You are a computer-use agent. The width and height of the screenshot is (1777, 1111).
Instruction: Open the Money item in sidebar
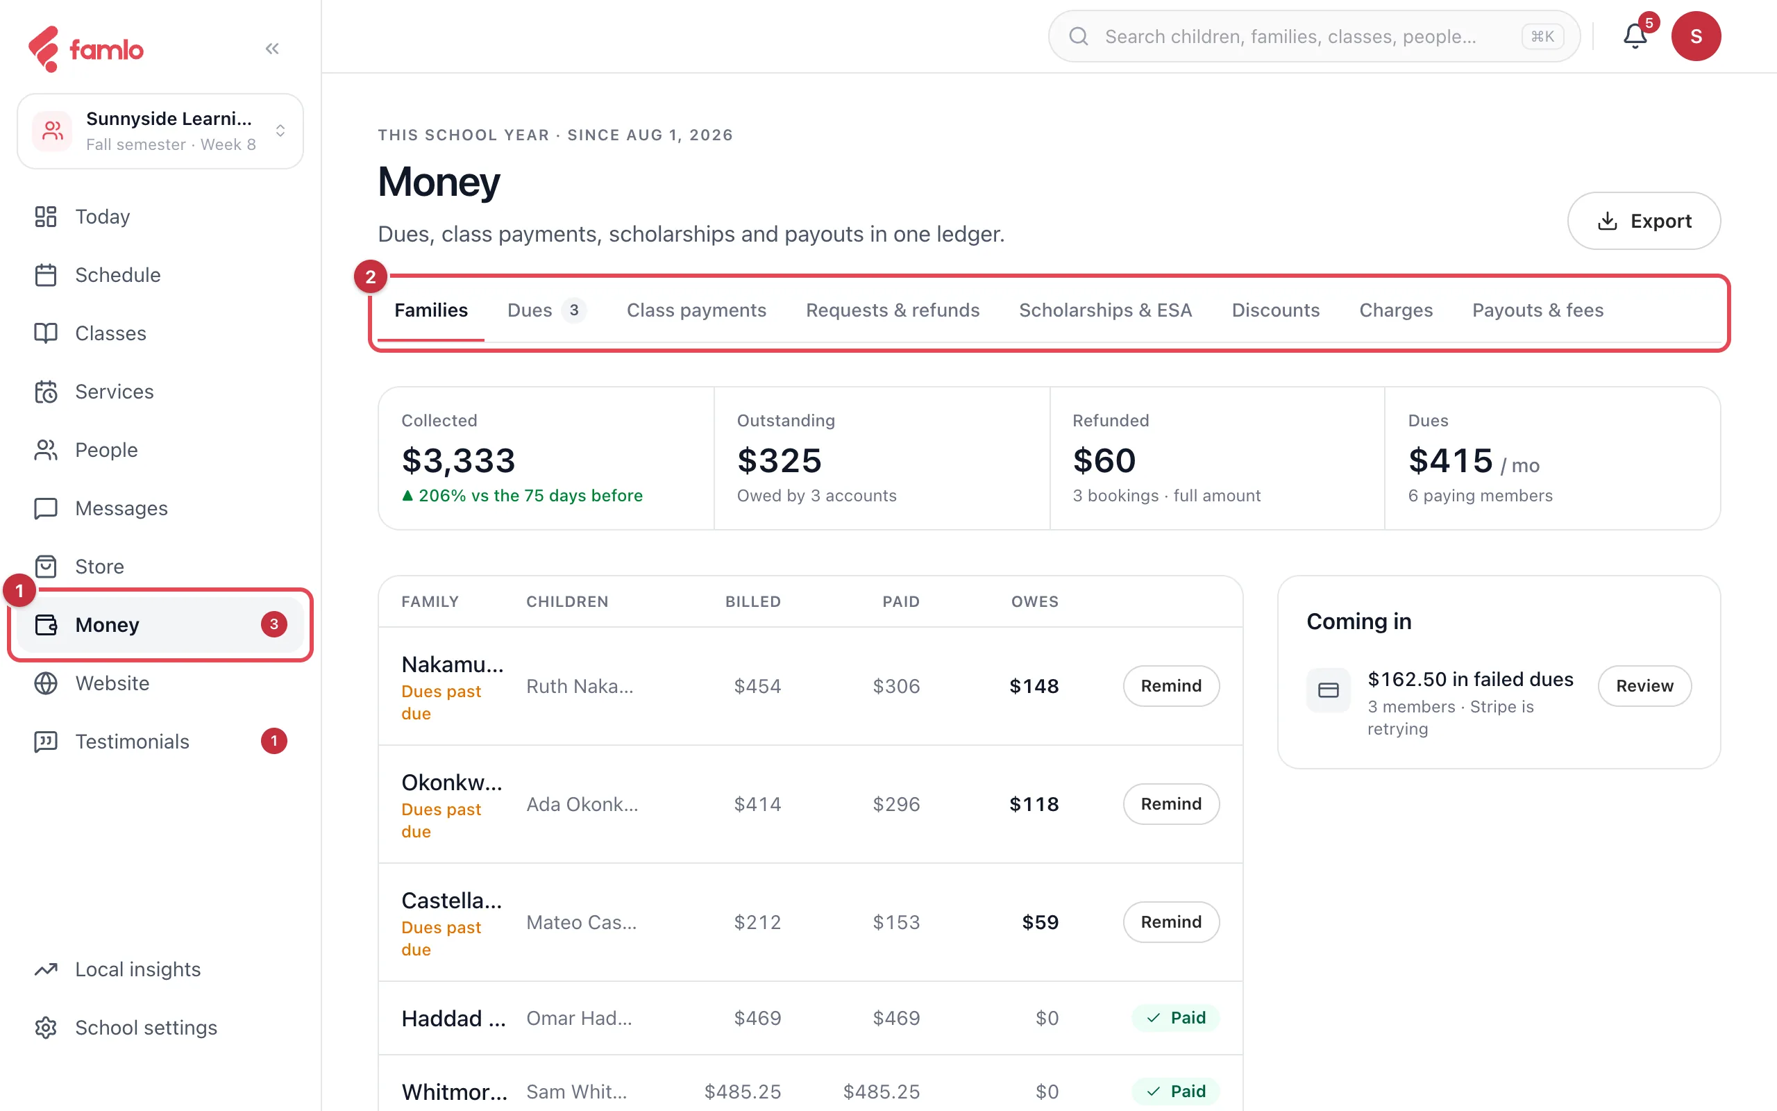160,624
